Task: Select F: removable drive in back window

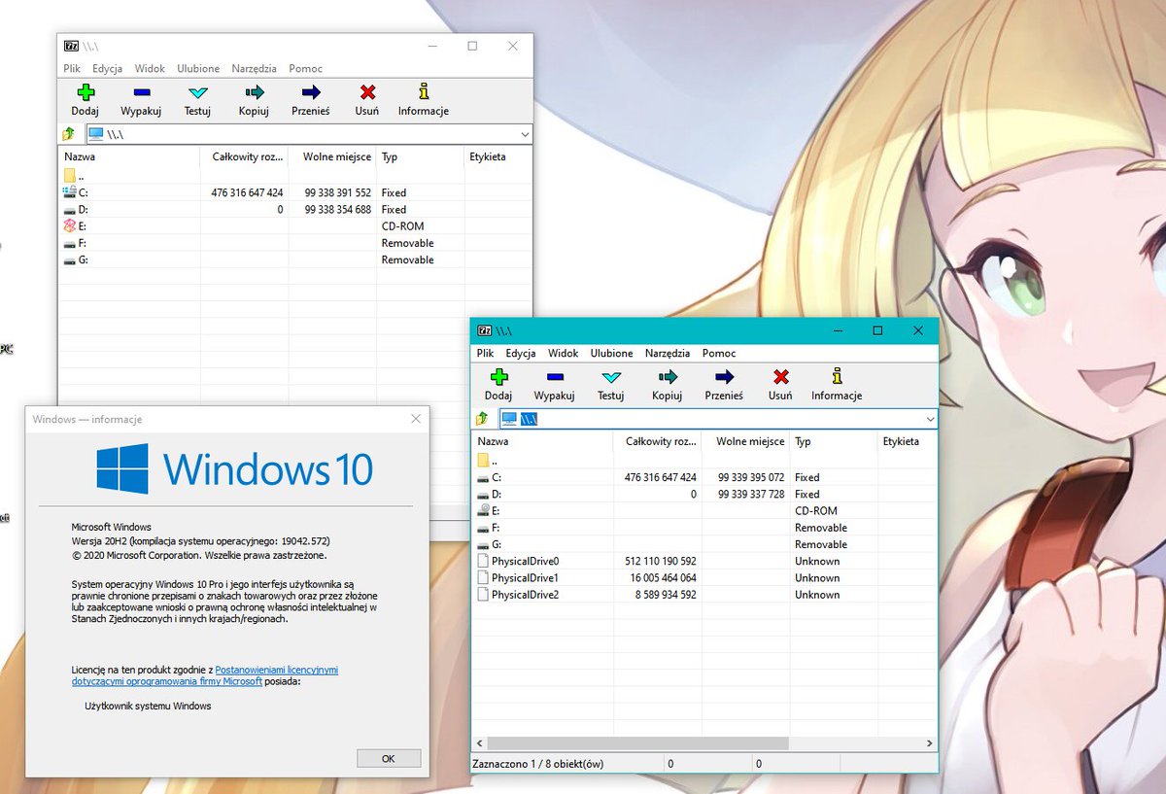Action: 295,243
